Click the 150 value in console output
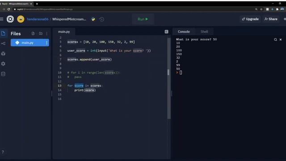The height and width of the screenshot is (161, 286). coord(179,54)
